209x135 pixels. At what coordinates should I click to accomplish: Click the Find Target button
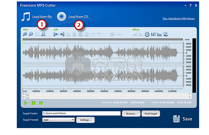[x=151, y=114]
